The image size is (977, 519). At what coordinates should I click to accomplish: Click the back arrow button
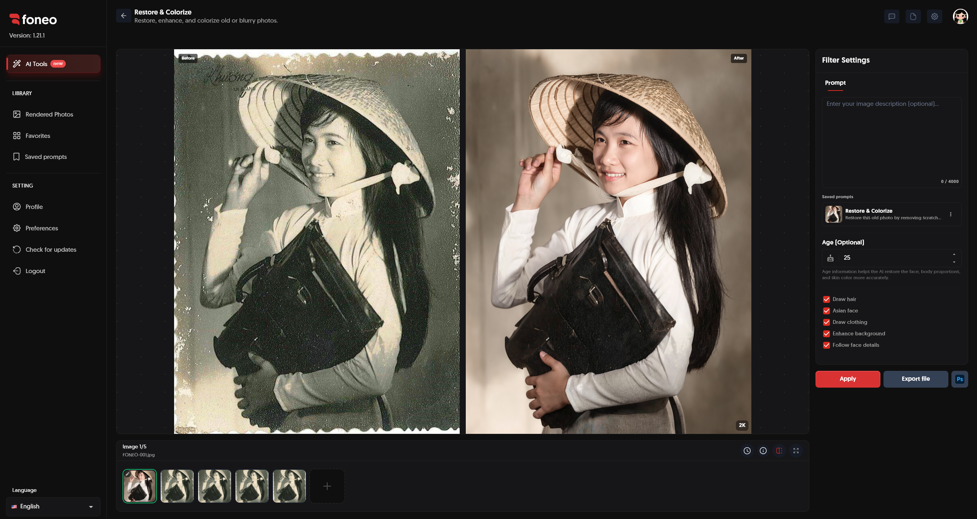click(123, 16)
